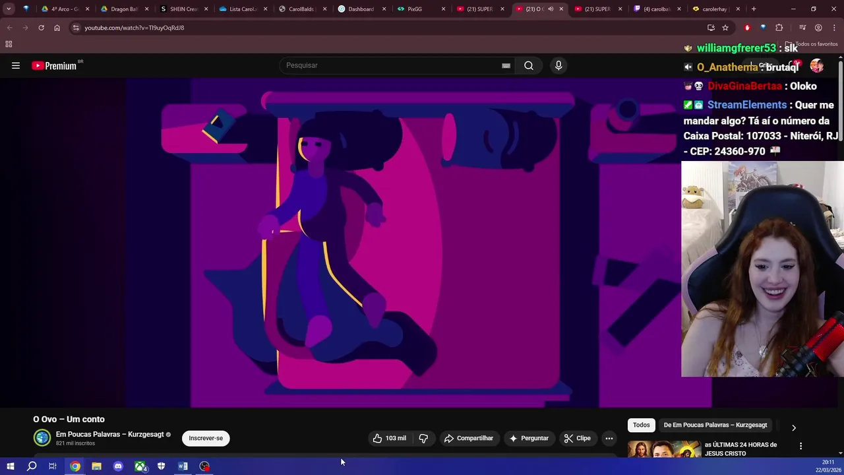Viewport: 844px width, 475px height.
Task: Click the youtube.com address bar URL
Action: (x=135, y=28)
